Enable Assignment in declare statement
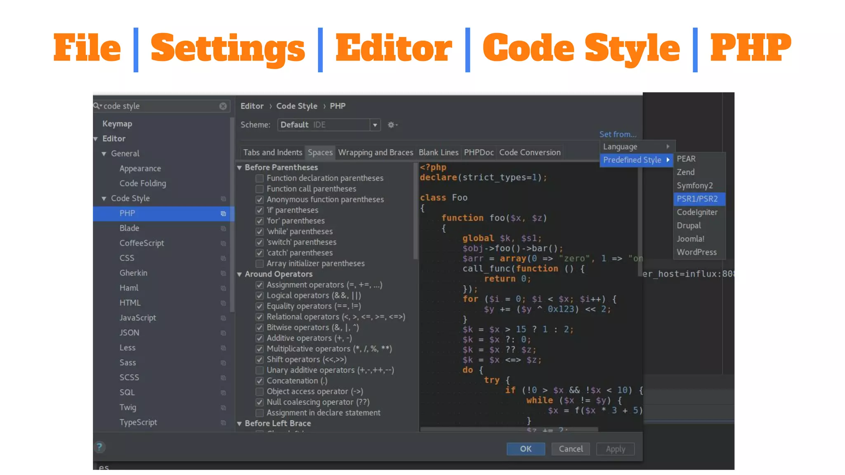 click(x=260, y=413)
